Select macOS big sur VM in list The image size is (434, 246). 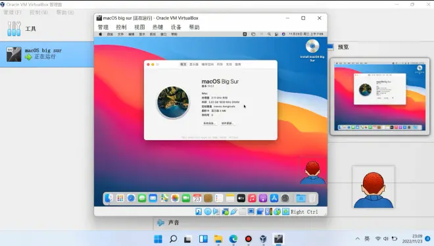click(x=47, y=54)
